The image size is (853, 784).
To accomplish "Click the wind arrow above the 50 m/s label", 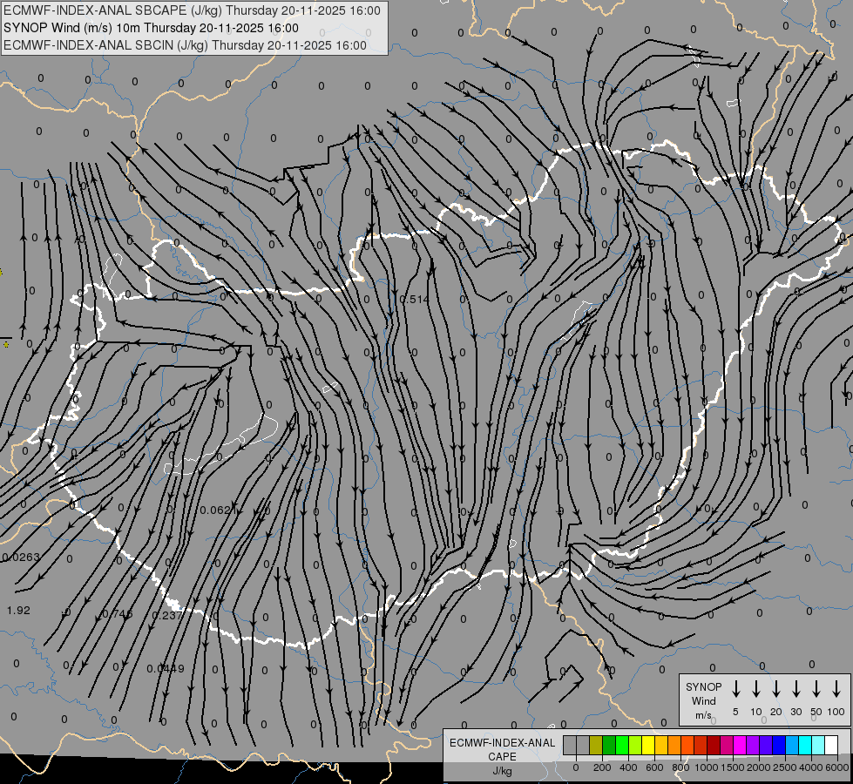I will (x=816, y=689).
